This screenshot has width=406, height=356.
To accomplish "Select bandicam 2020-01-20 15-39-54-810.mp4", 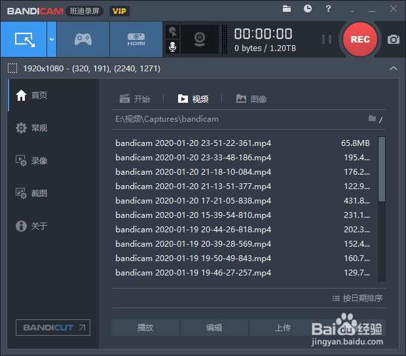I will pos(242,215).
